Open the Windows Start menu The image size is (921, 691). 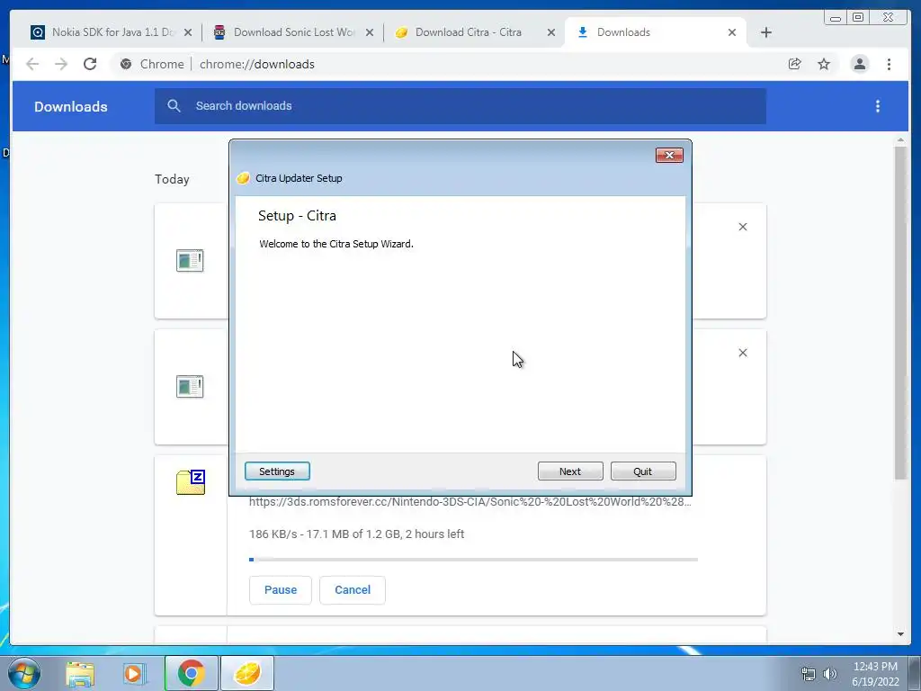(24, 673)
